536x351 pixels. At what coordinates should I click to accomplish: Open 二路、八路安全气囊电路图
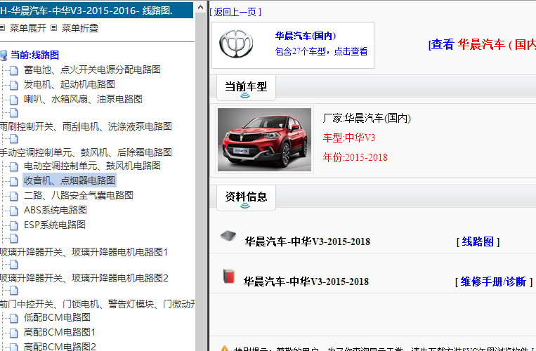(79, 195)
